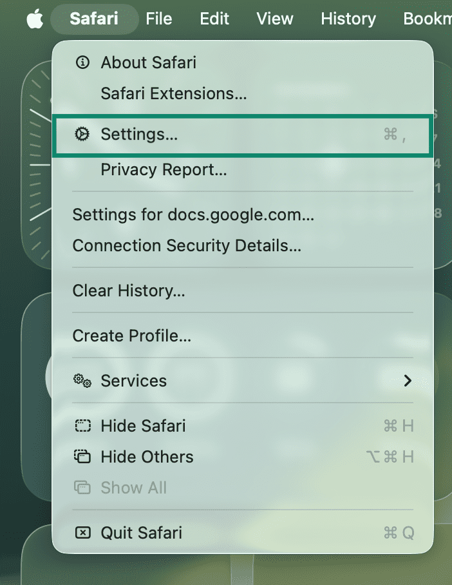Click the Show All windows icon
452x585 pixels.
(82, 488)
